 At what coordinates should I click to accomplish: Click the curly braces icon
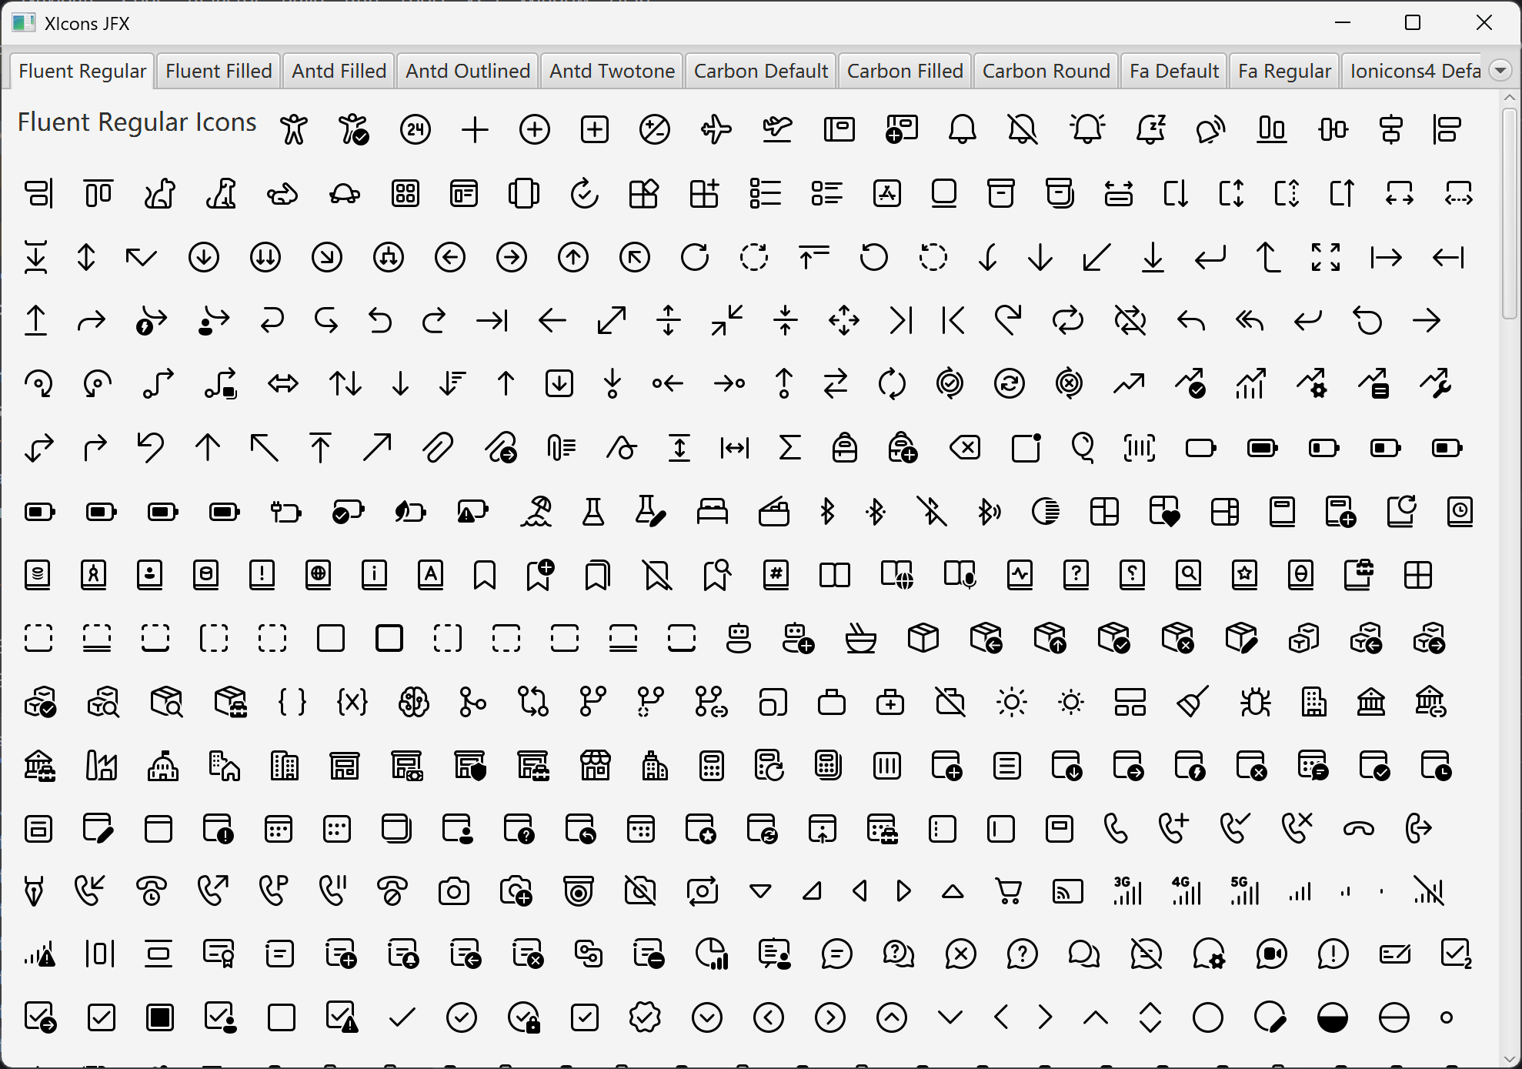tap(292, 702)
